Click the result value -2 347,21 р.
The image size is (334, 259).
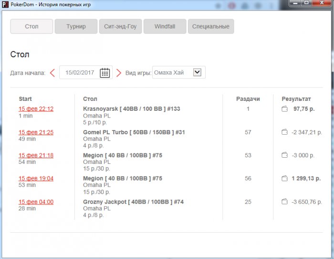click(x=307, y=132)
